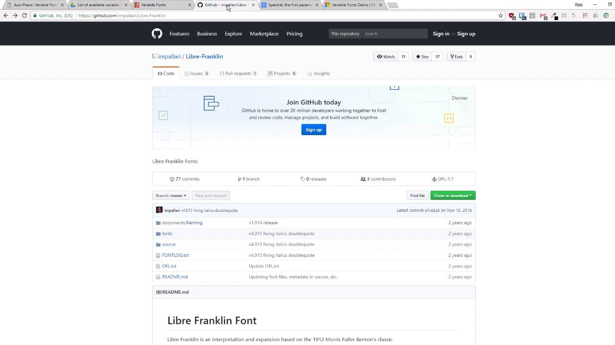The width and height of the screenshot is (615, 345).
Task: Click the GitHub Octocat logo
Action: [157, 34]
